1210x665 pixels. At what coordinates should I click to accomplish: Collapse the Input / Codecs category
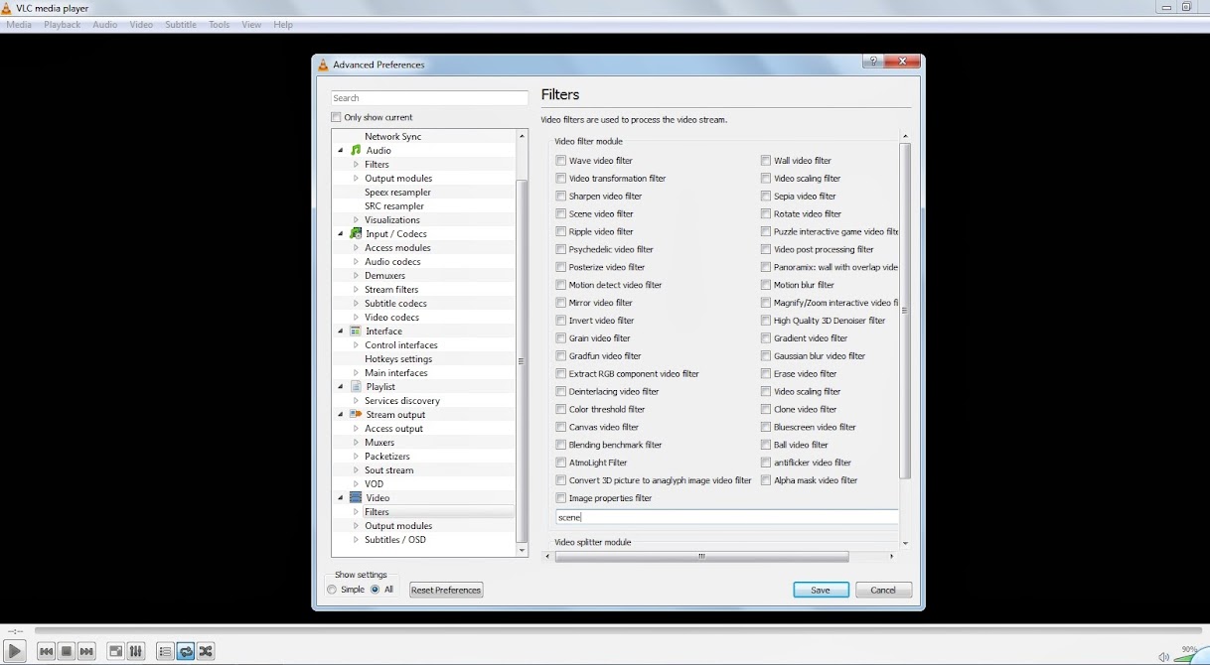[x=341, y=234]
